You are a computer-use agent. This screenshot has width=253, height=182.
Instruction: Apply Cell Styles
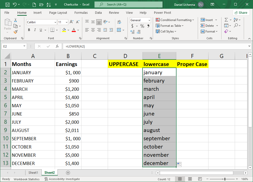[x=166, y=31]
